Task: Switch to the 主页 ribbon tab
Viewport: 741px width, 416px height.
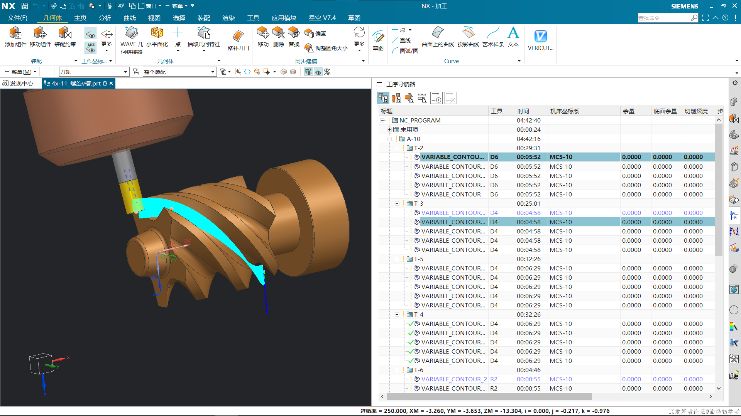Action: [x=80, y=18]
